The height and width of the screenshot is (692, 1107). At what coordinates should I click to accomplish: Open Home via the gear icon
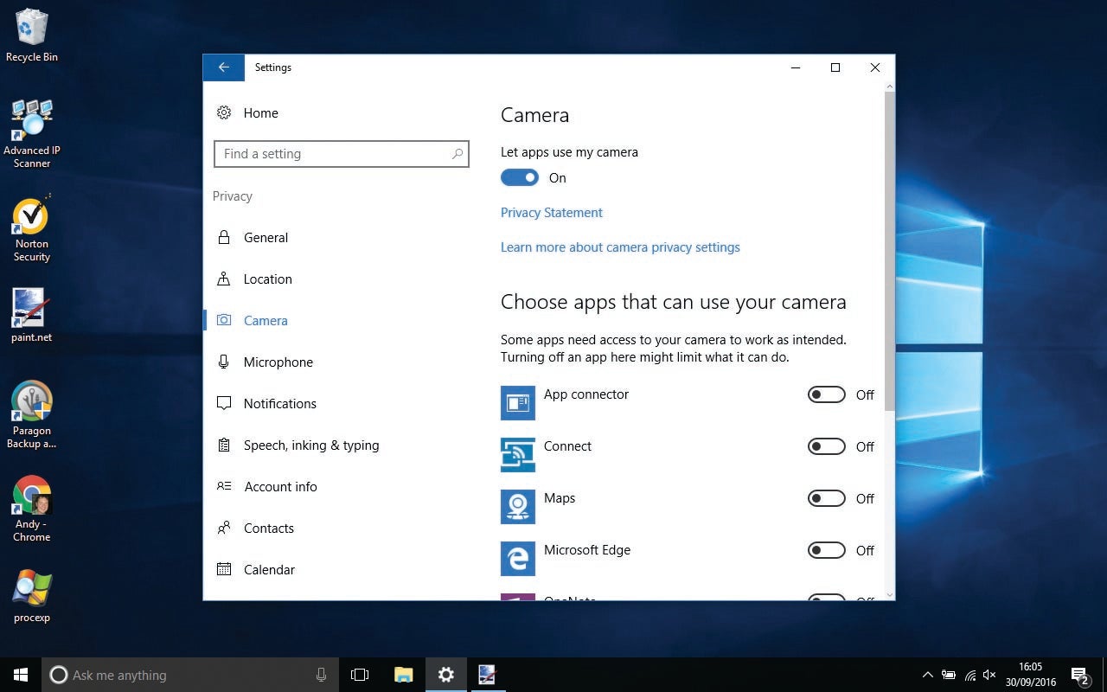[224, 112]
